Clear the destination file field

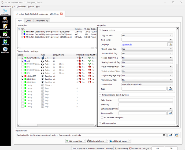[x=164, y=135]
